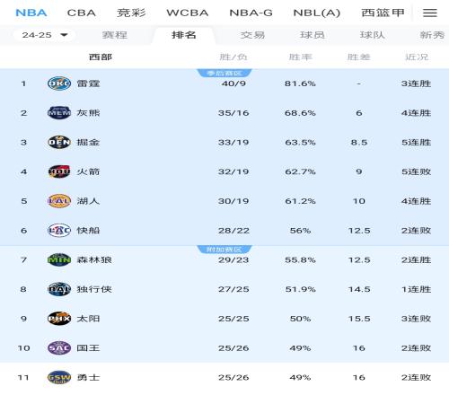Tap the Grizzlies MEM team logo

59,113
